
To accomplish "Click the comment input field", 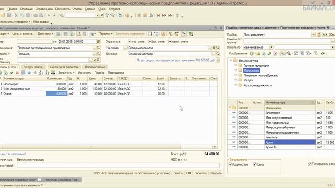I will [118, 166].
